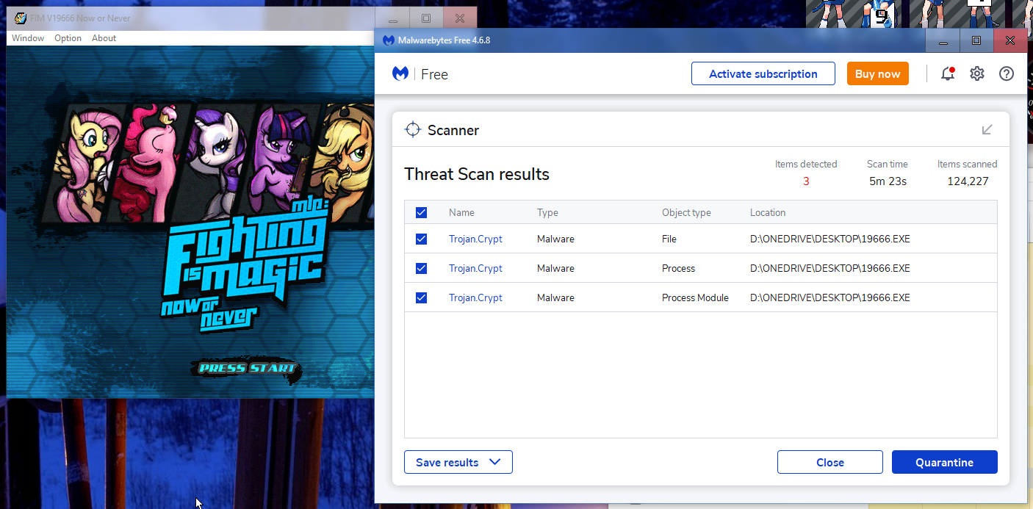The width and height of the screenshot is (1033, 509).
Task: Click the Fluttershy portrait in game window
Action: point(87,162)
